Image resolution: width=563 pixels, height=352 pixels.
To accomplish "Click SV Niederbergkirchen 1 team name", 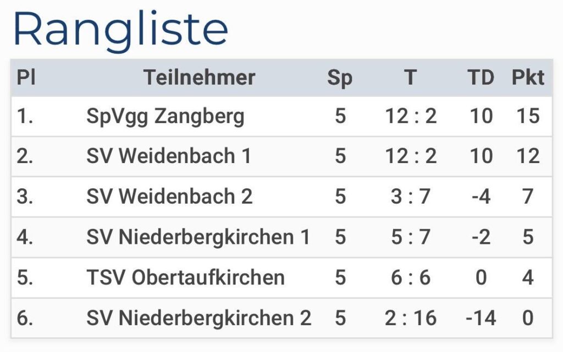I will [198, 237].
